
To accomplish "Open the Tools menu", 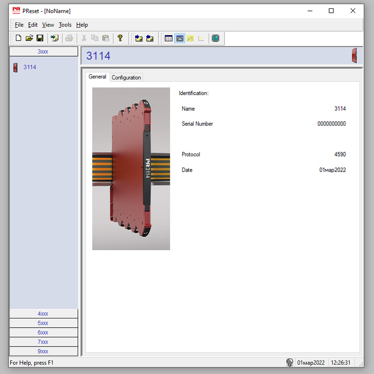I will (x=65, y=25).
